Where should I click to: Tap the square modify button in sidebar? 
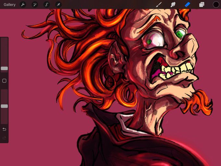(x=4, y=81)
